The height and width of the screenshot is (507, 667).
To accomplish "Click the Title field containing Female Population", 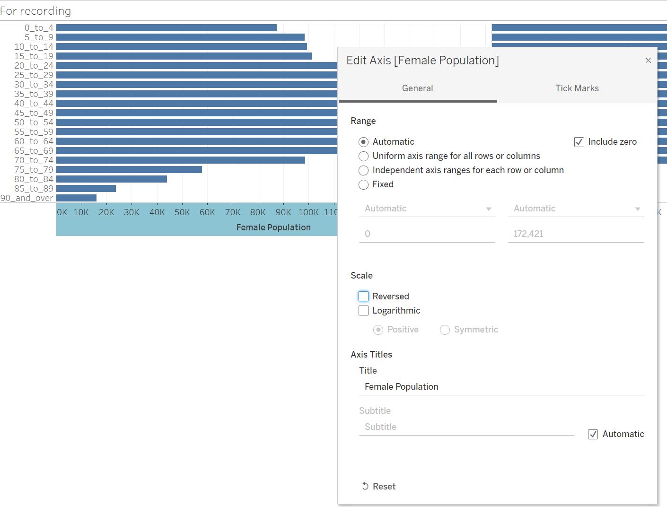I will click(x=501, y=387).
